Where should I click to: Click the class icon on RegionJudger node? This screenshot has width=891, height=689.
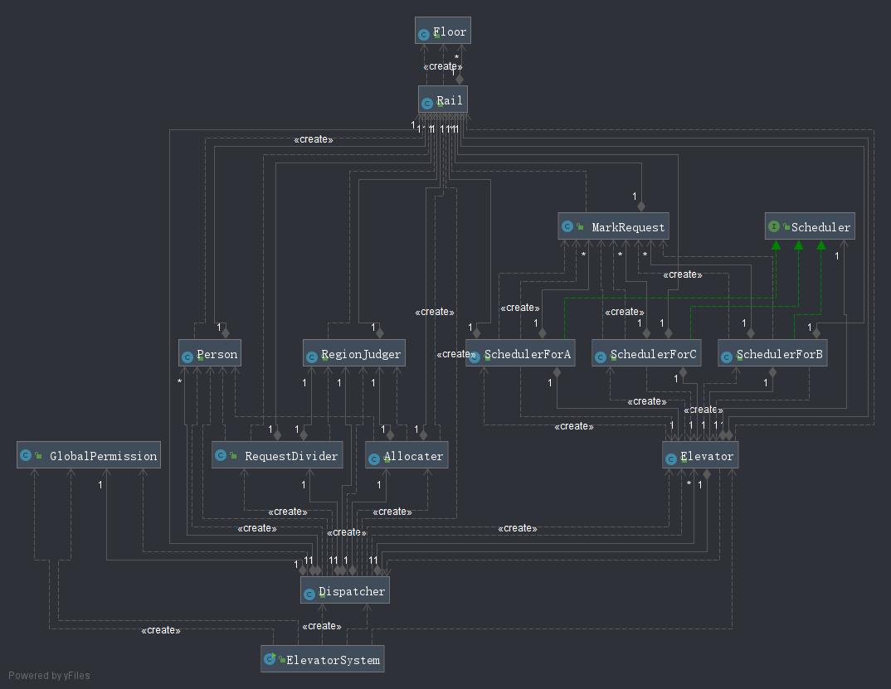[x=311, y=357]
